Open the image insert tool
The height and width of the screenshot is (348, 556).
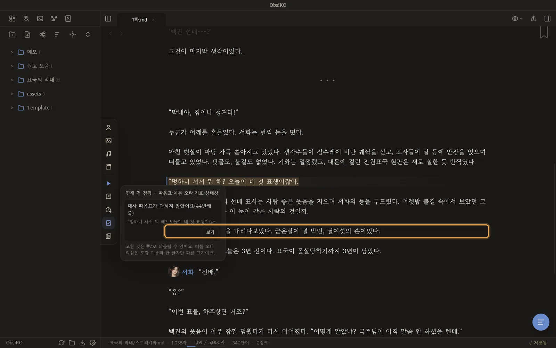coord(108,141)
